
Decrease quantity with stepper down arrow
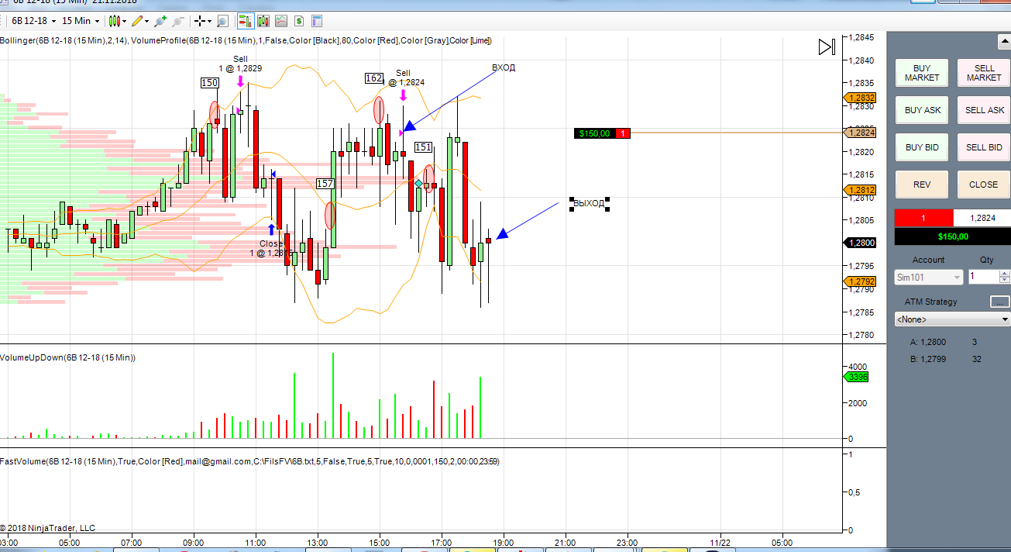point(1005,281)
